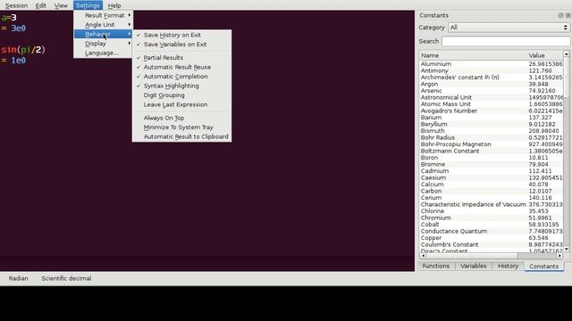This screenshot has width=572, height=321.
Task: Switch to the Functions tab
Action: 435,266
